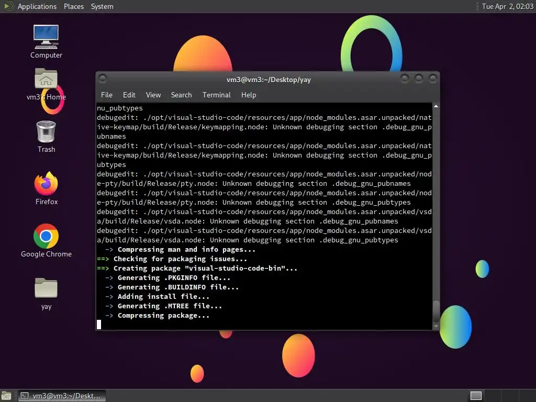Click 'Compressing man and info pages...' line
Image resolution: width=536 pixels, height=402 pixels.
(186, 250)
